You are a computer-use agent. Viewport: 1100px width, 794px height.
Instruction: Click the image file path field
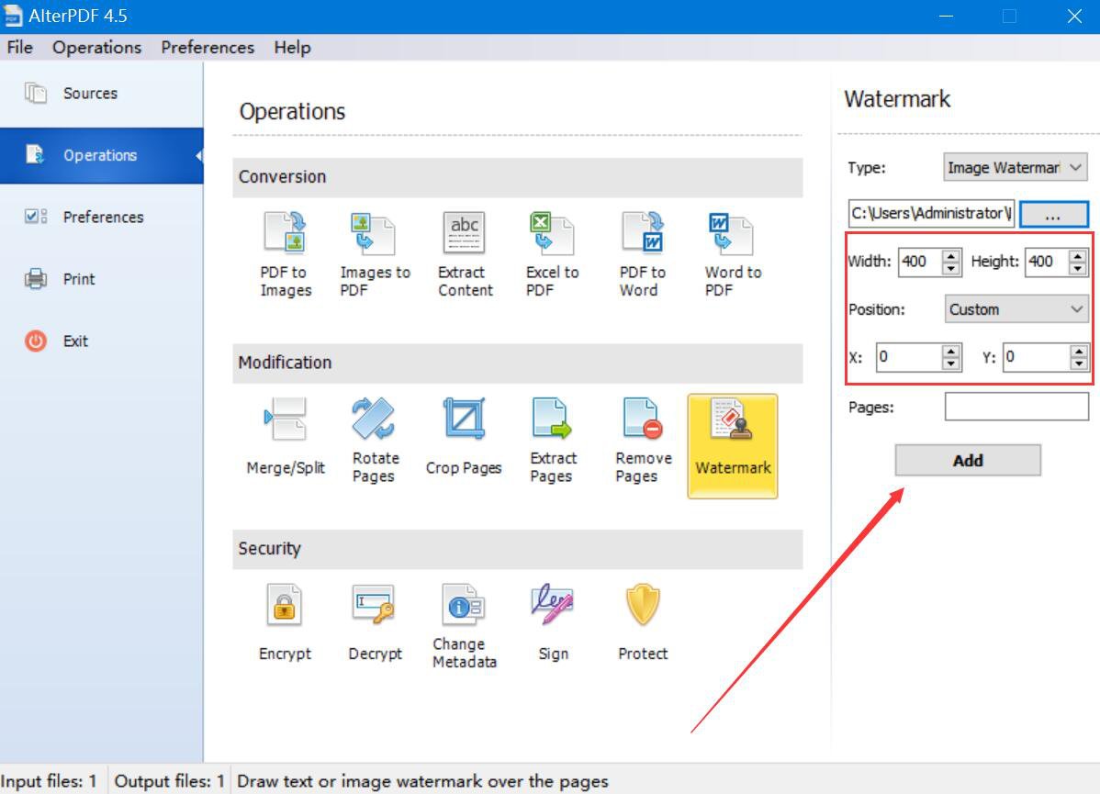point(931,213)
